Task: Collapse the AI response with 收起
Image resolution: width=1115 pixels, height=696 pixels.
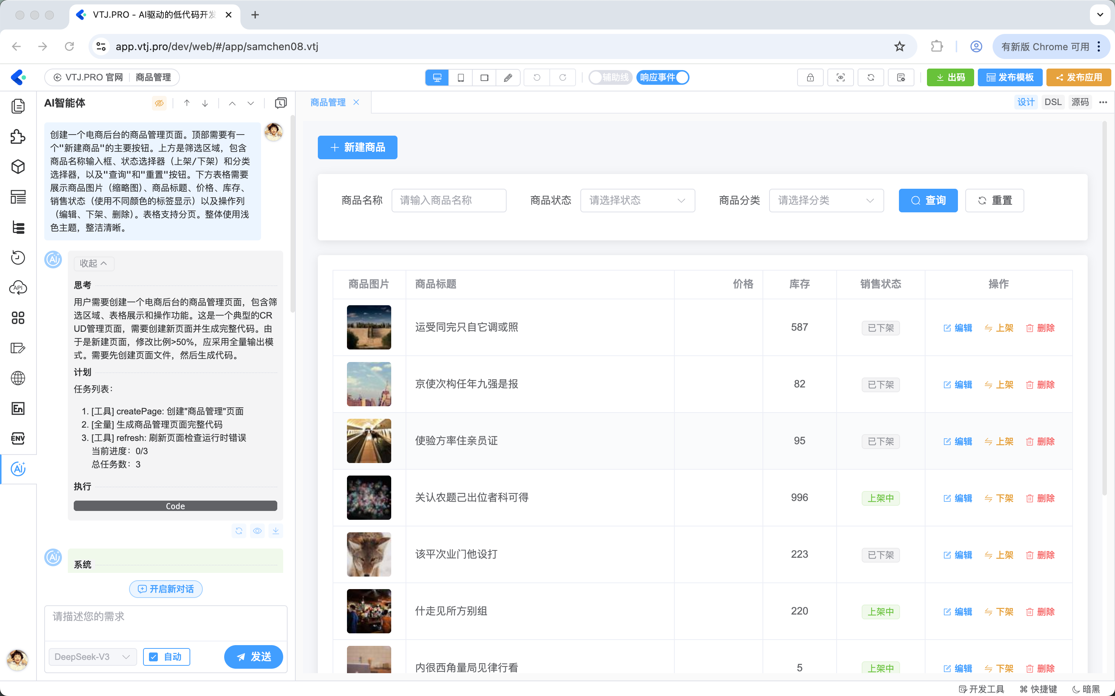Action: pyautogui.click(x=93, y=263)
